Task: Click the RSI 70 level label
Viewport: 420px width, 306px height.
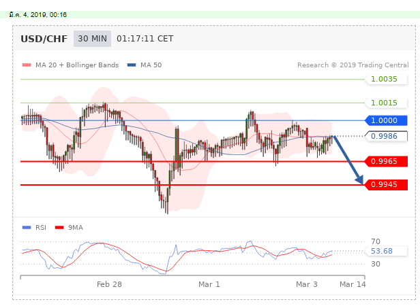Action: tap(376, 241)
